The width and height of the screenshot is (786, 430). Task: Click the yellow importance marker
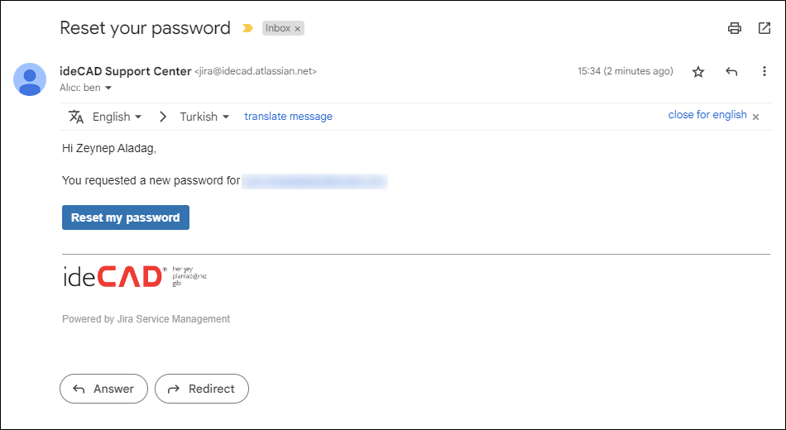[247, 28]
